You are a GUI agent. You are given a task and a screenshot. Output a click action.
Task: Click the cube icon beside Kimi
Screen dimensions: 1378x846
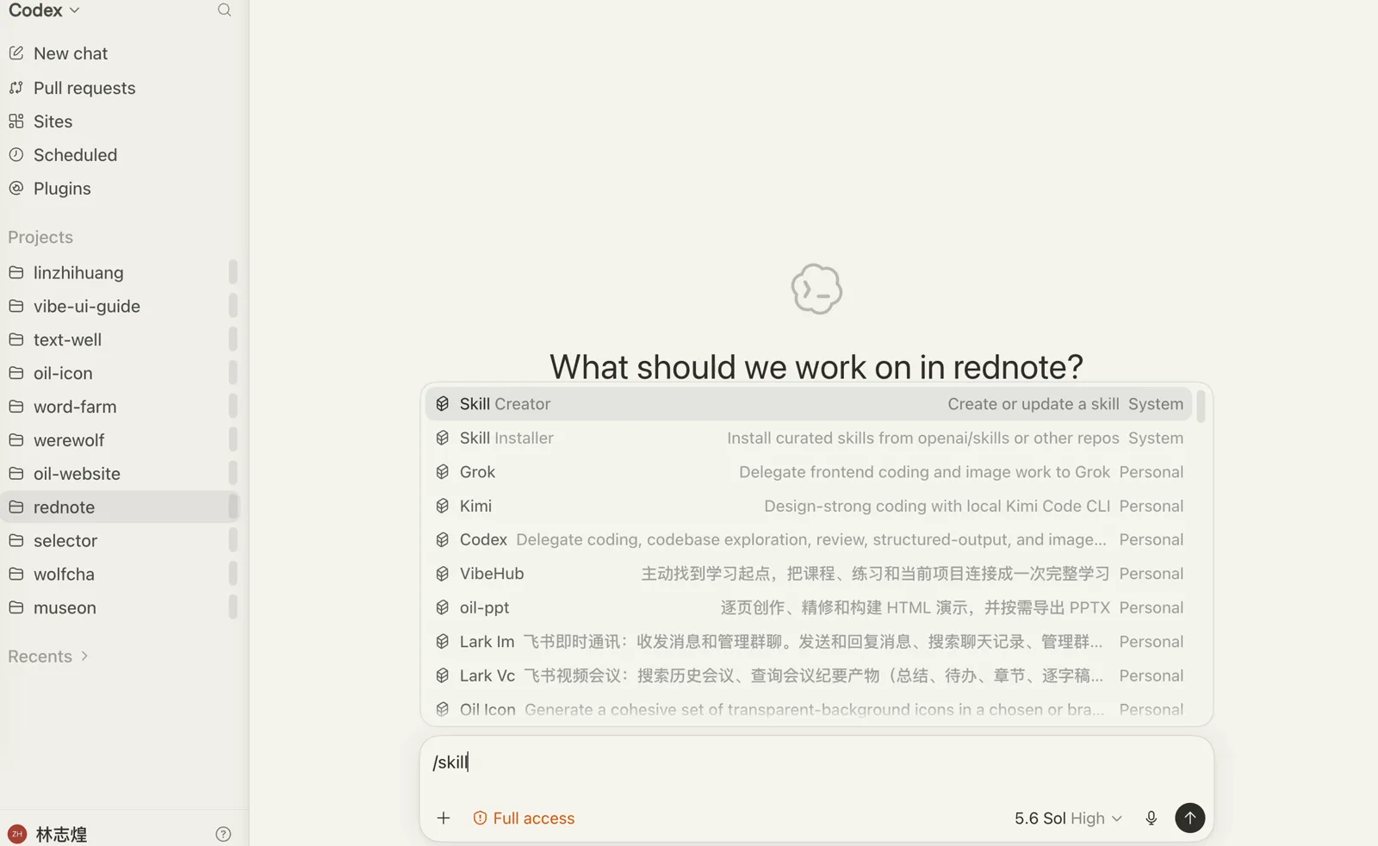pyautogui.click(x=443, y=506)
